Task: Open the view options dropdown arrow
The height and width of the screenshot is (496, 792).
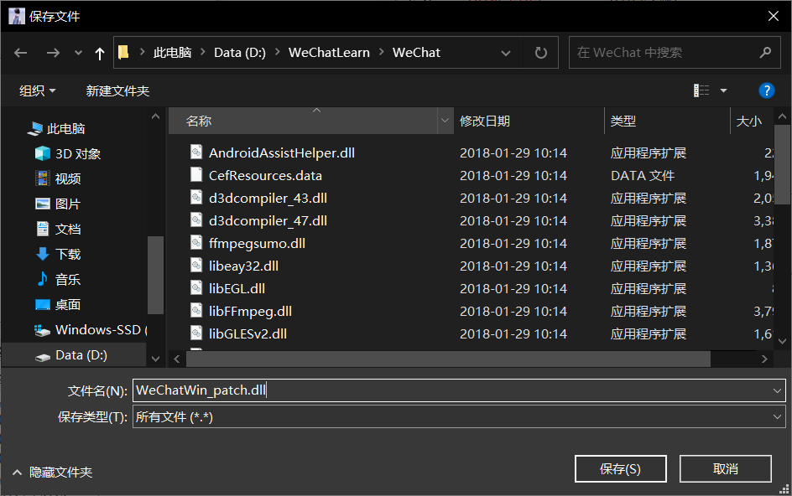Action: point(723,90)
